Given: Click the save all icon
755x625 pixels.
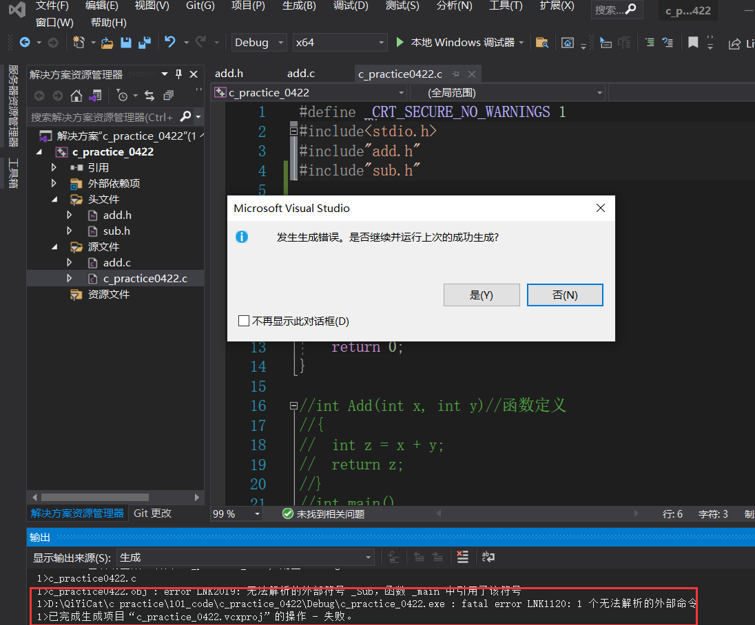Looking at the screenshot, I should [x=145, y=43].
